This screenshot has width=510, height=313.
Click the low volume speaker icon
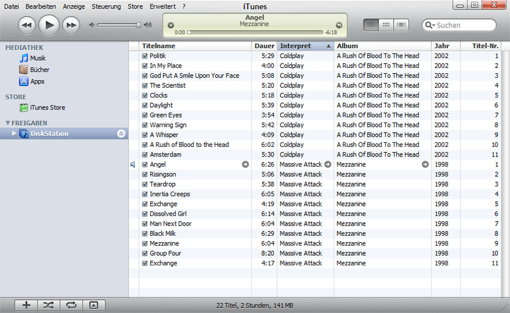tap(92, 25)
